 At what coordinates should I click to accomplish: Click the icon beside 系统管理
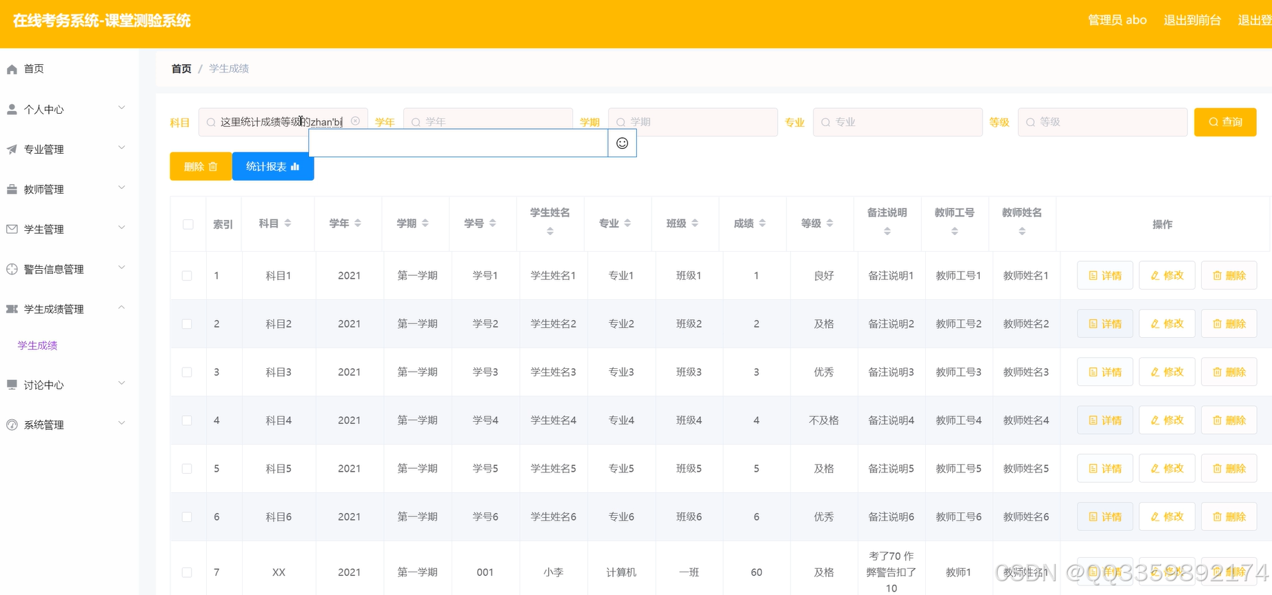[12, 425]
